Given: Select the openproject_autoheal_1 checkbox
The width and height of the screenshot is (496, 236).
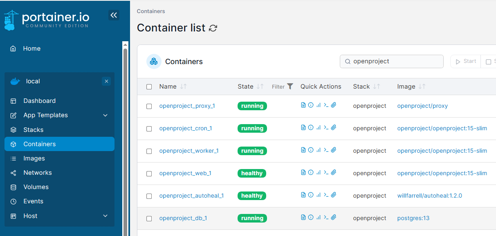Looking at the screenshot, I should 149,196.
